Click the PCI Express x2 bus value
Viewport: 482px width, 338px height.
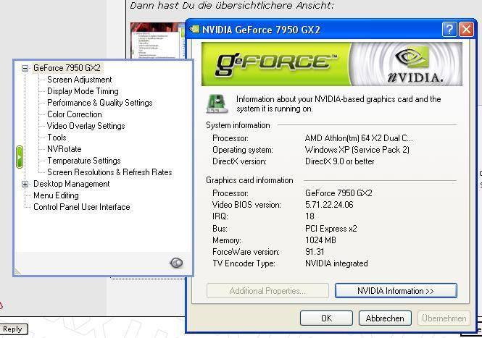pyautogui.click(x=331, y=229)
